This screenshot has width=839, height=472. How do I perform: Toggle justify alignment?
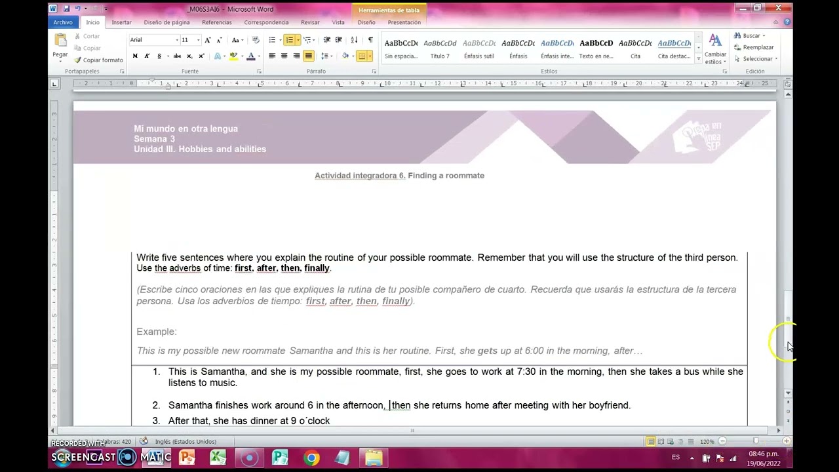tap(308, 56)
